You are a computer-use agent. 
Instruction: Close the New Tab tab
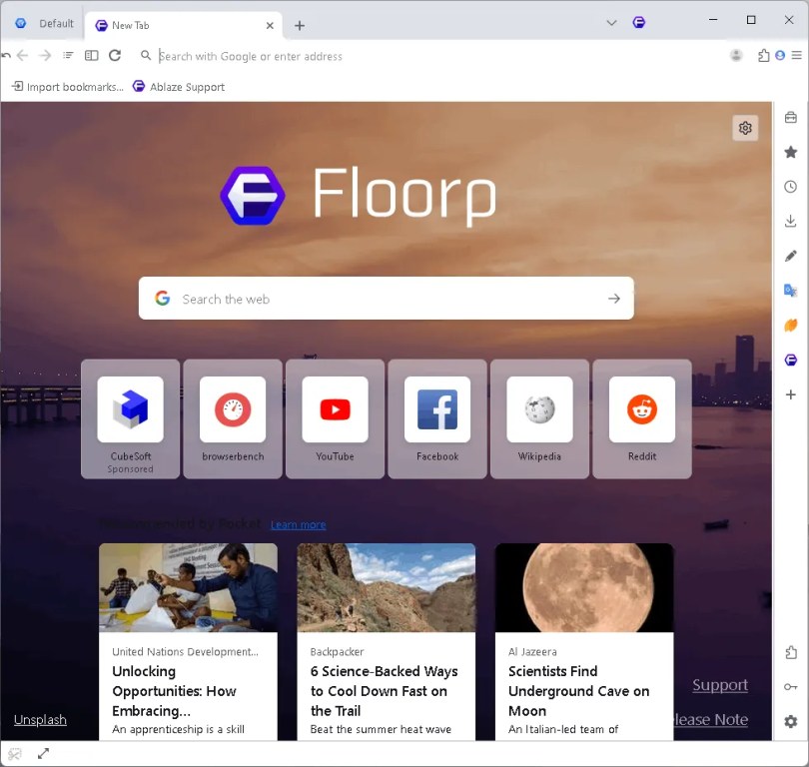[x=270, y=25]
